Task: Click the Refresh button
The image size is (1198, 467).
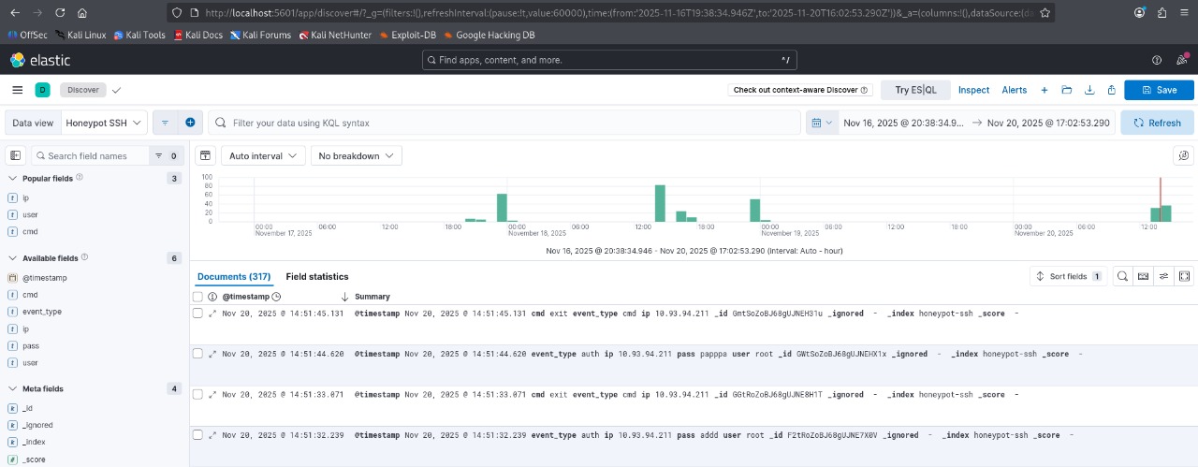Action: pos(1156,123)
